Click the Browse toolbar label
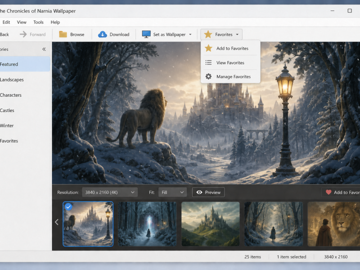Viewport: 360px width, 270px height. pyautogui.click(x=77, y=35)
